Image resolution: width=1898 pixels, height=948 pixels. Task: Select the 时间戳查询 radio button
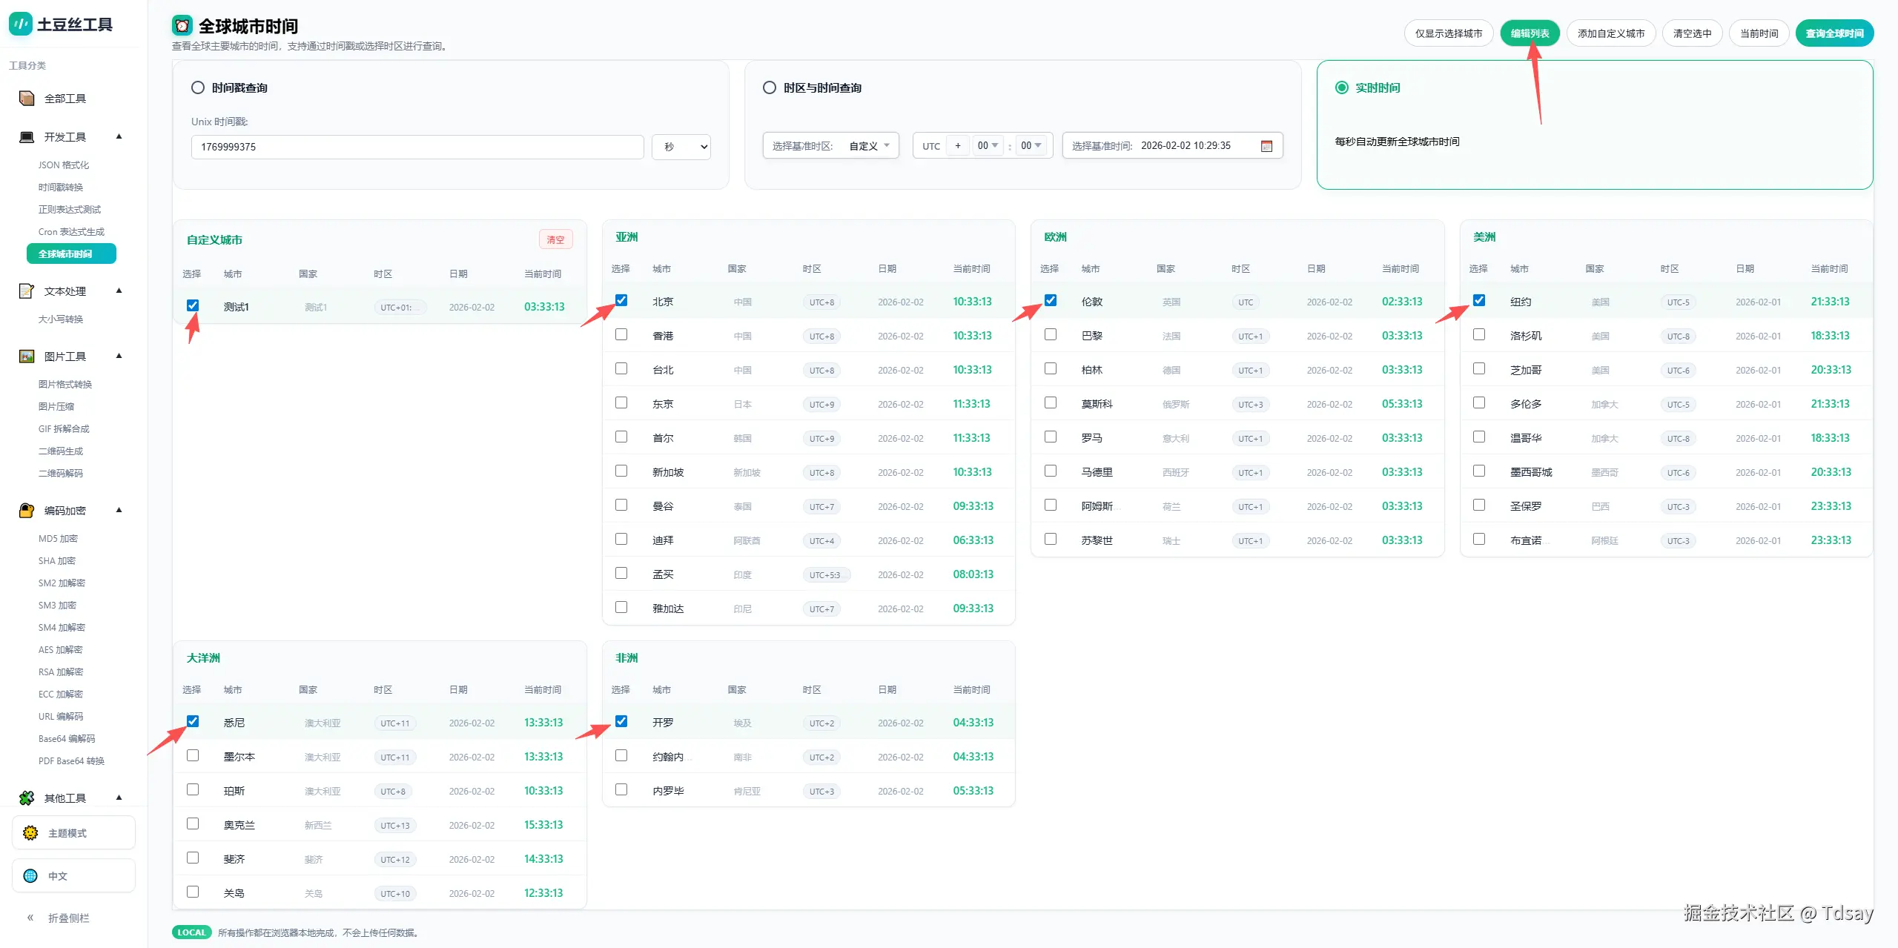pyautogui.click(x=198, y=87)
